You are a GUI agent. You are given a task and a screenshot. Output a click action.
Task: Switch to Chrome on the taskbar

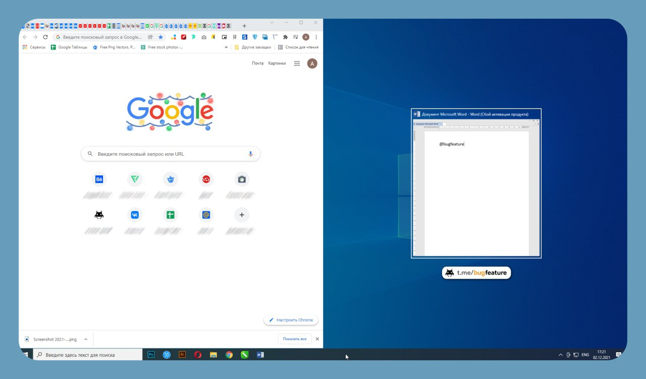229,355
